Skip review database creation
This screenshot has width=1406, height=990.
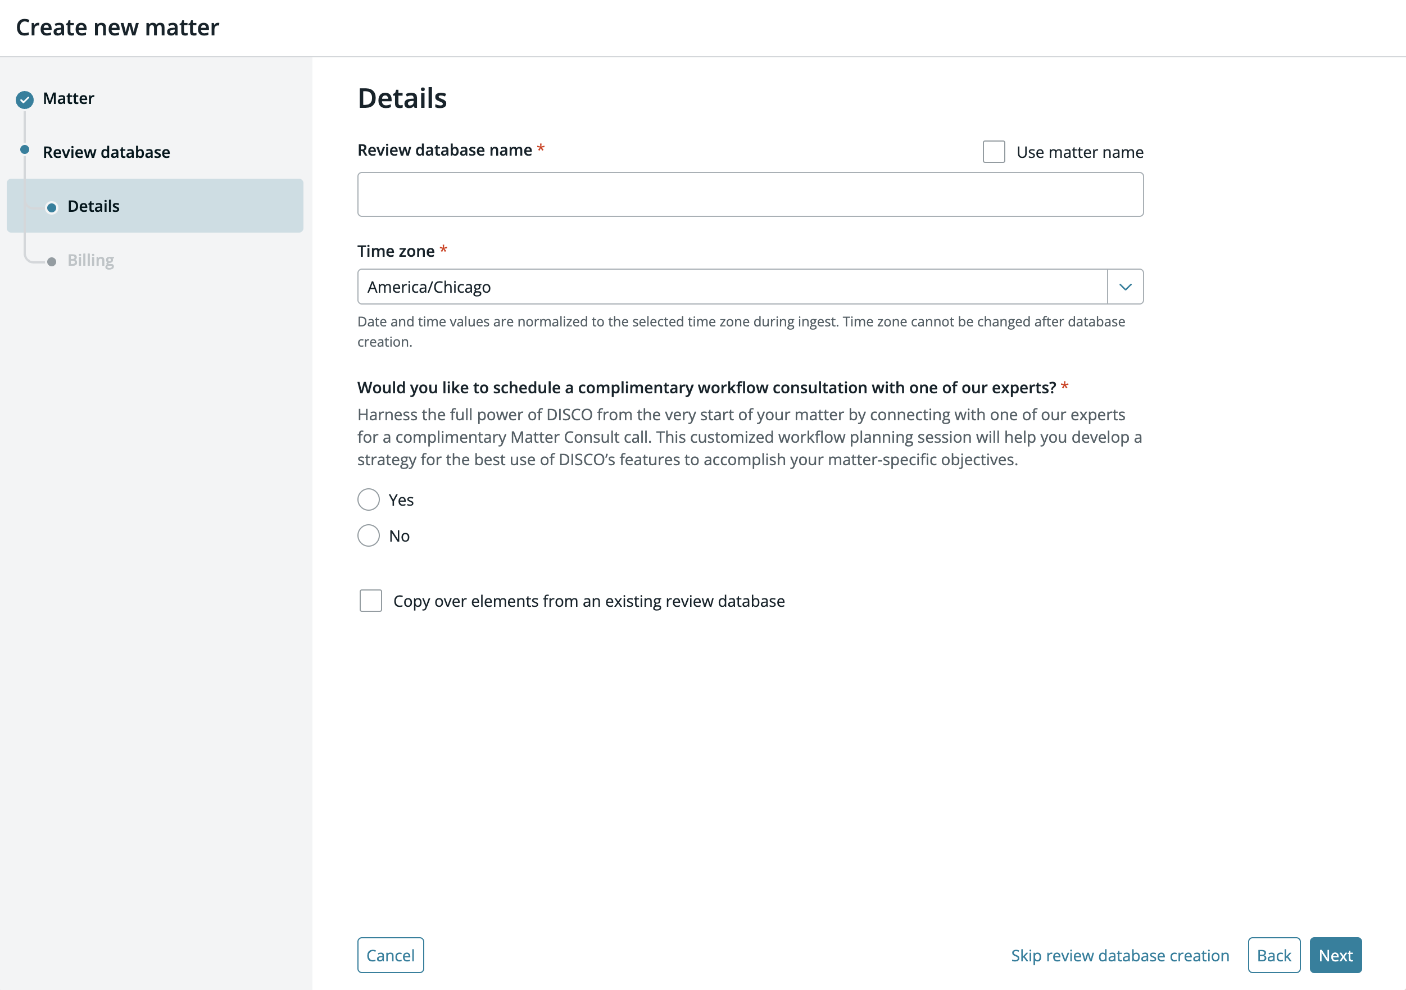[x=1120, y=956]
